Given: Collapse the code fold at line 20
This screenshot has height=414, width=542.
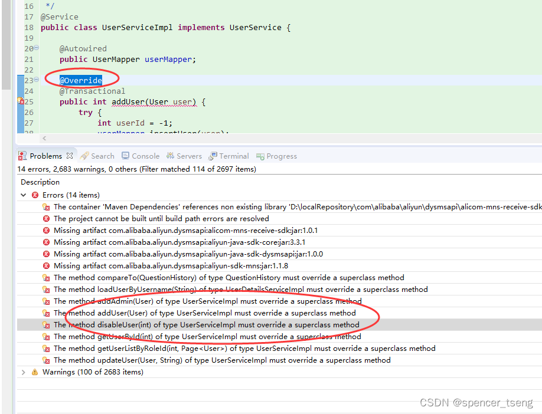Looking at the screenshot, I should 37,48.
